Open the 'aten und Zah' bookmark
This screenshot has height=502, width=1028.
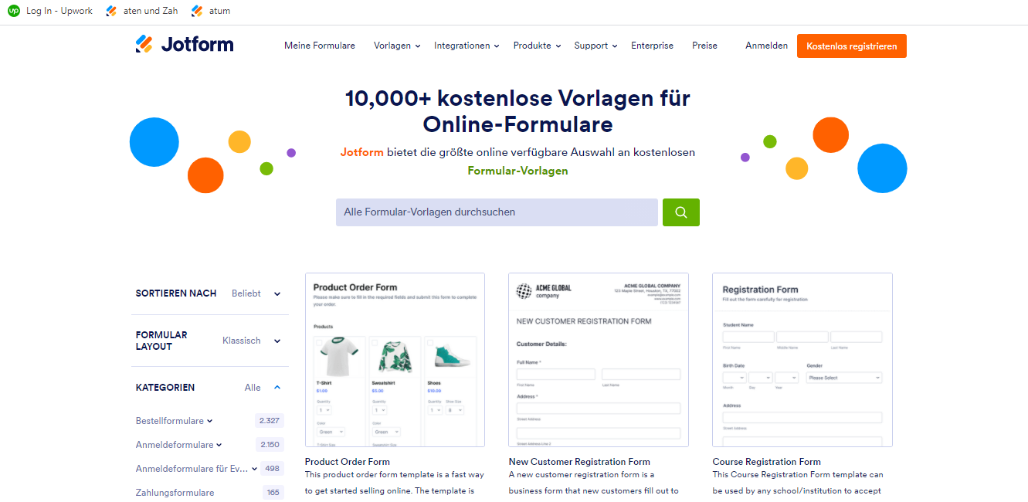pos(144,11)
